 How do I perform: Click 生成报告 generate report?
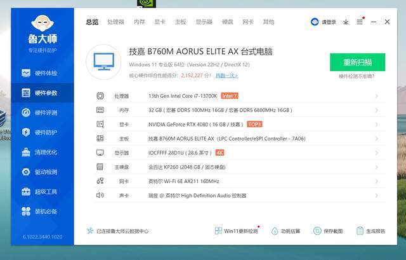[370, 231]
